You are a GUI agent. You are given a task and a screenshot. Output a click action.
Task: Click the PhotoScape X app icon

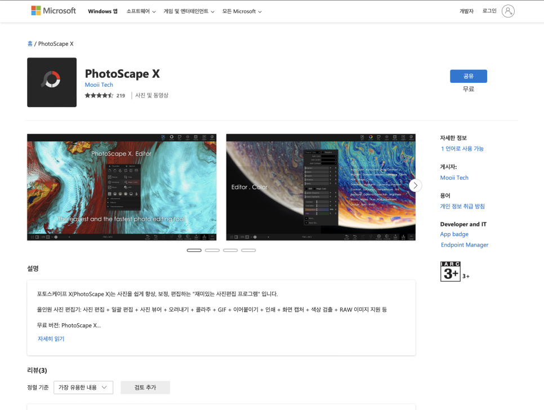click(x=52, y=82)
